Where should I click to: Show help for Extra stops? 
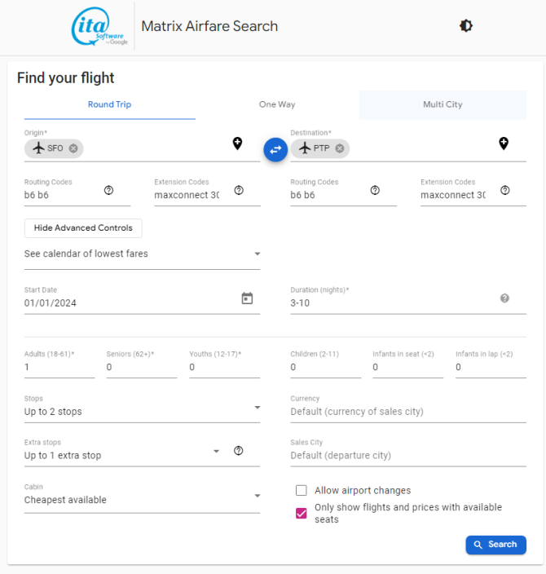239,451
